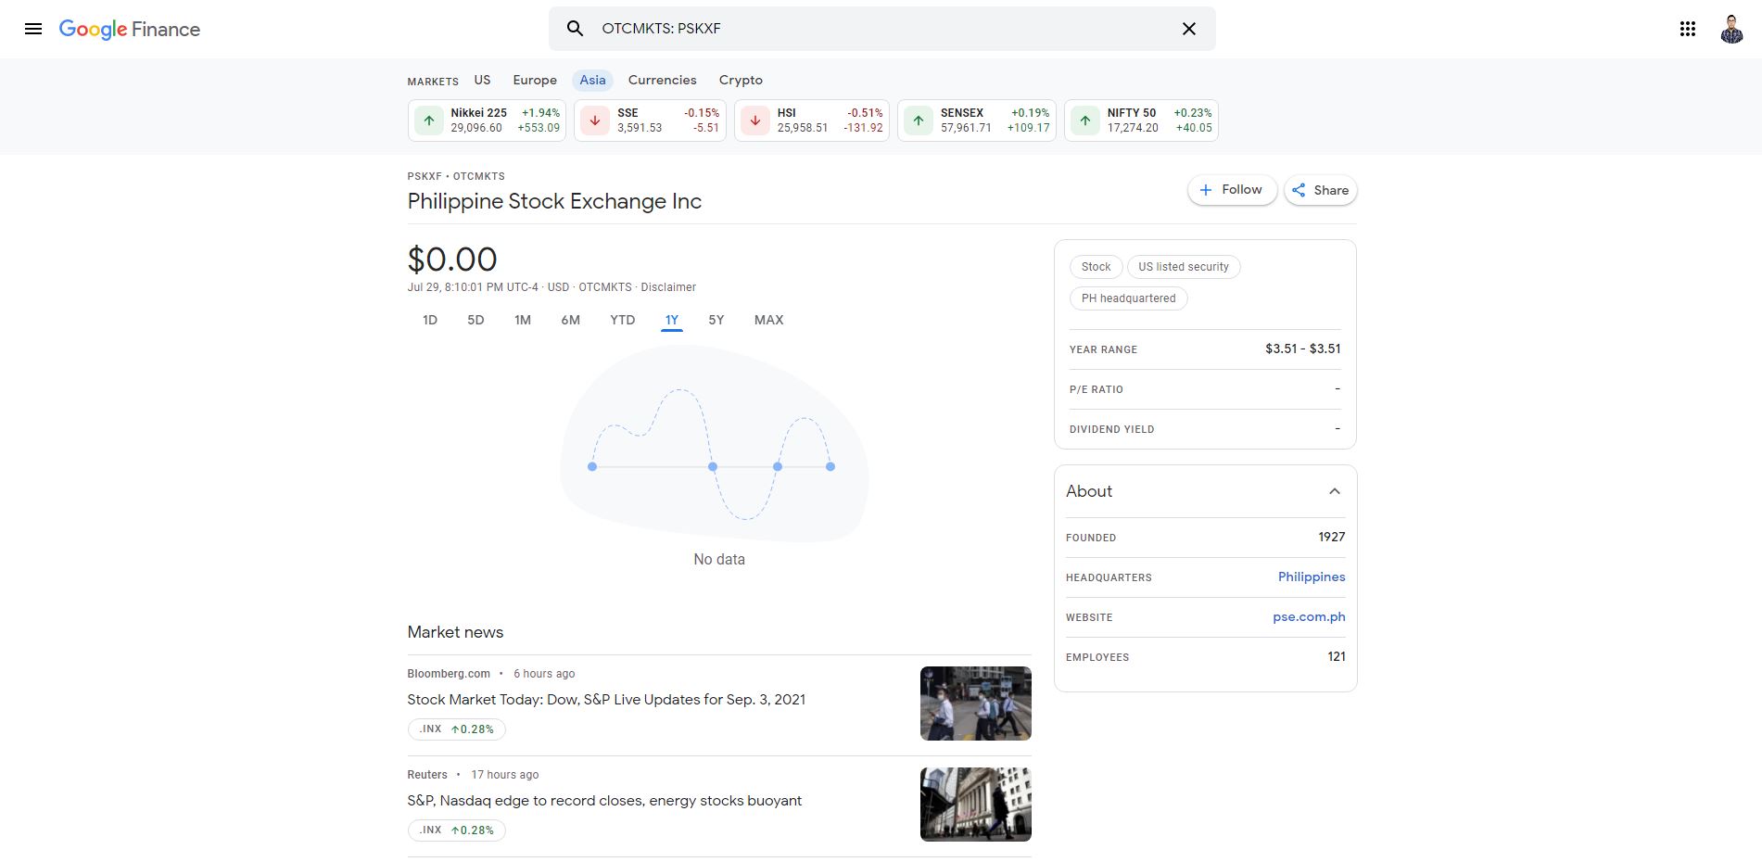Screen dimensions: 1762x862
Task: Click the profile avatar
Action: pyautogui.click(x=1730, y=29)
